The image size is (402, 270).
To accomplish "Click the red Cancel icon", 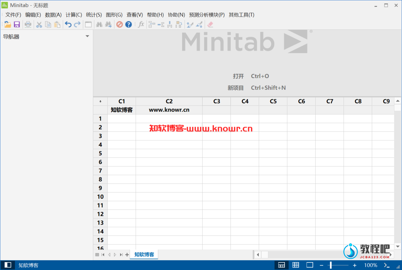I will click(119, 24).
